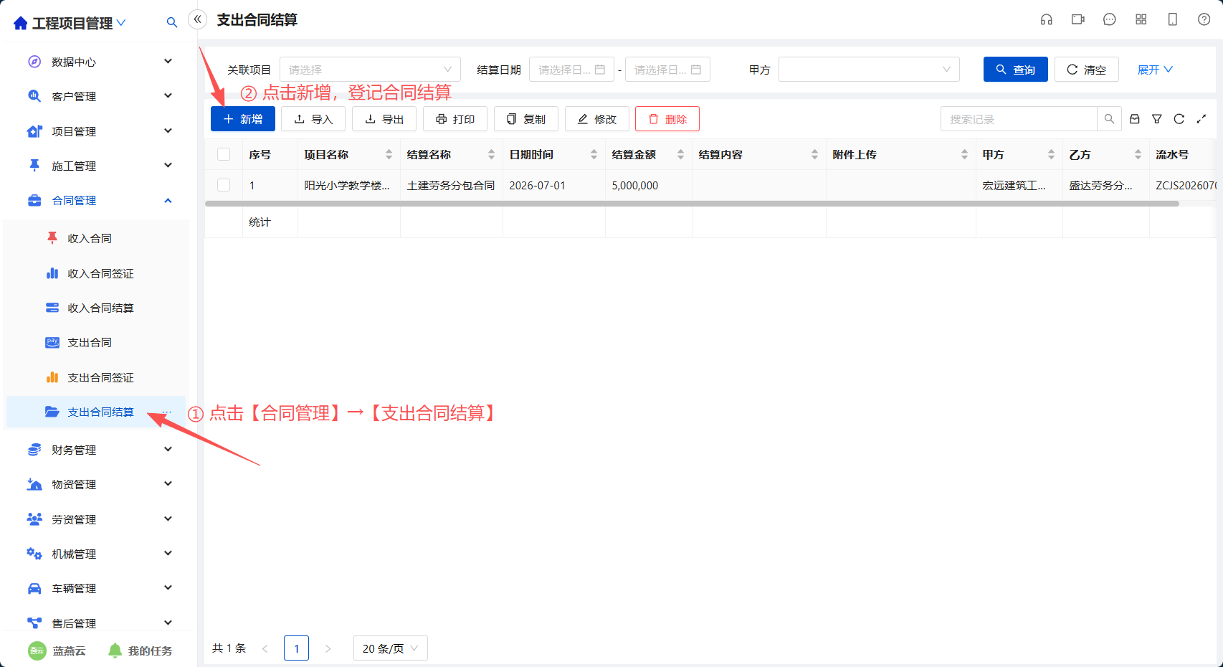Expand more filters with 展开
Screen dimensions: 1223x667
1155,70
